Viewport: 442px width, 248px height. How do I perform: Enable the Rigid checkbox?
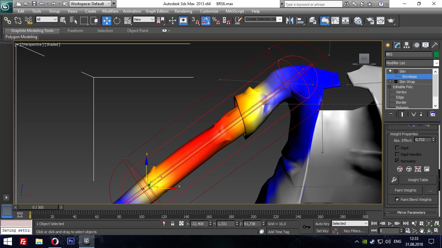[397, 148]
